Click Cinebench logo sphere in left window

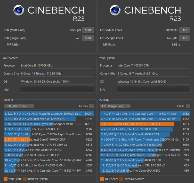pyautogui.click(x=19, y=10)
